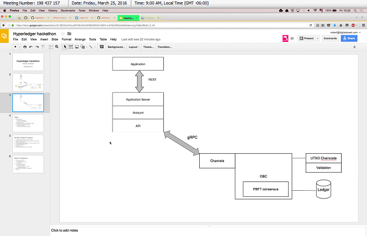Open the Arrange menu
This screenshot has width=367, height=236.
[x=80, y=39]
